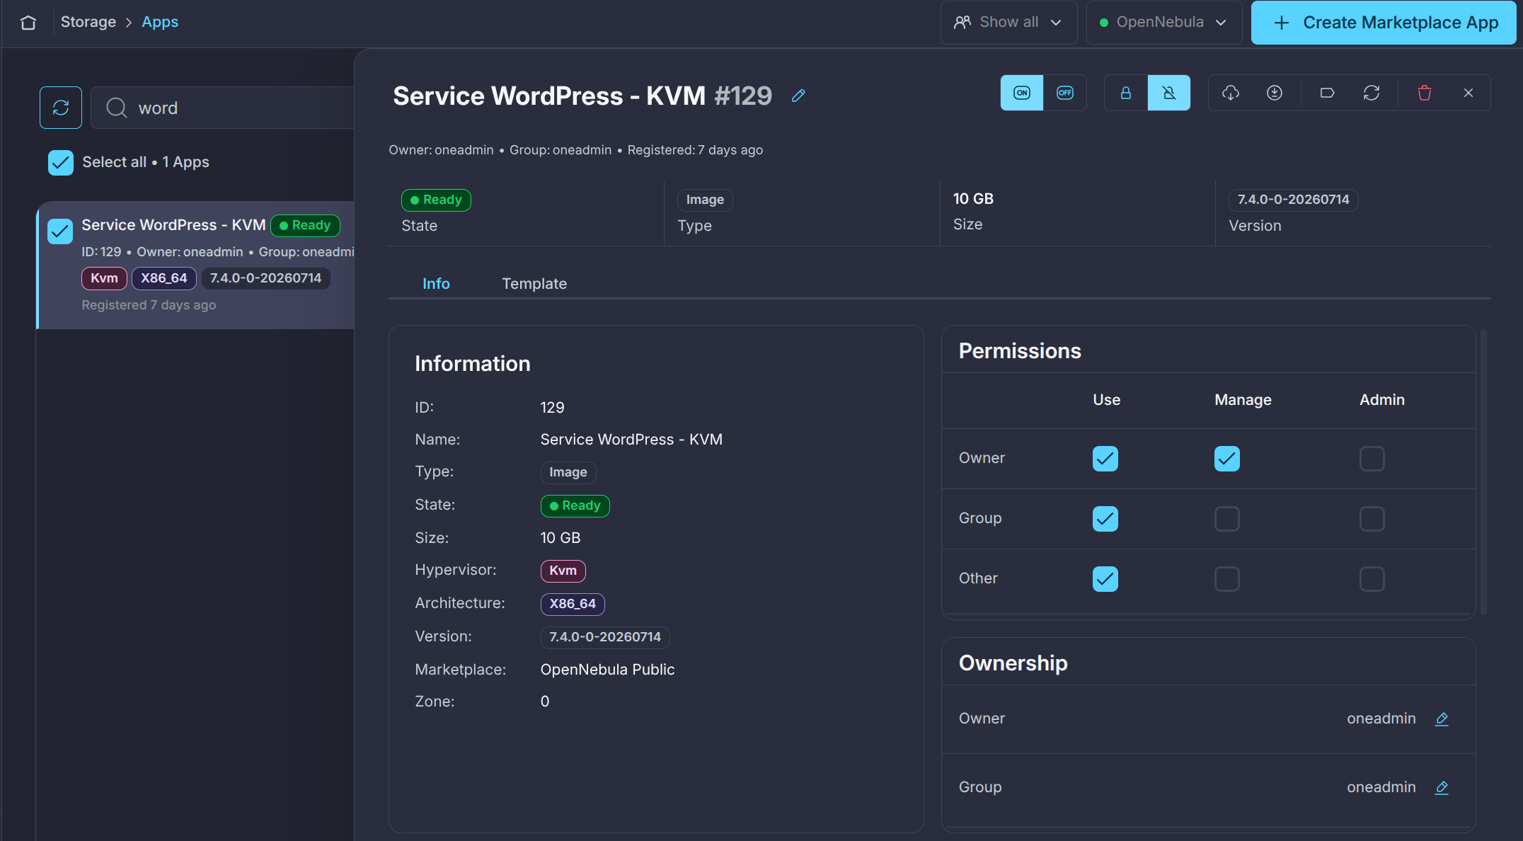Uncheck the Service WordPress - KVM card checkbox

60,231
